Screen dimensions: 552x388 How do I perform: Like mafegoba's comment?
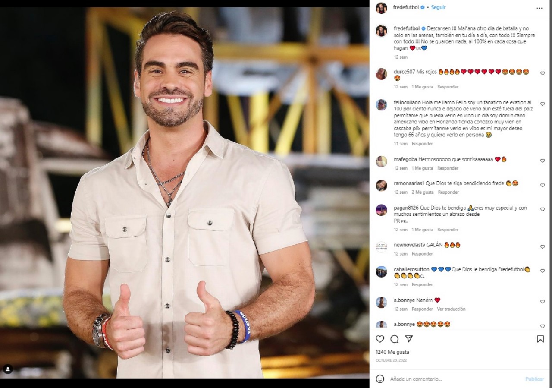pyautogui.click(x=543, y=161)
